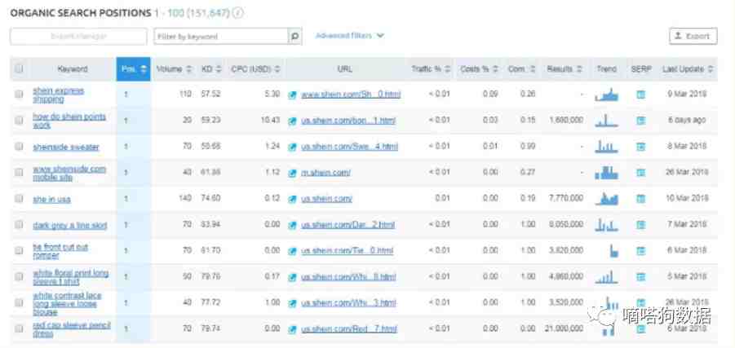Screen dimensions: 735x348
Task: Open URL link m.shein.com/
Action: [x=325, y=173]
